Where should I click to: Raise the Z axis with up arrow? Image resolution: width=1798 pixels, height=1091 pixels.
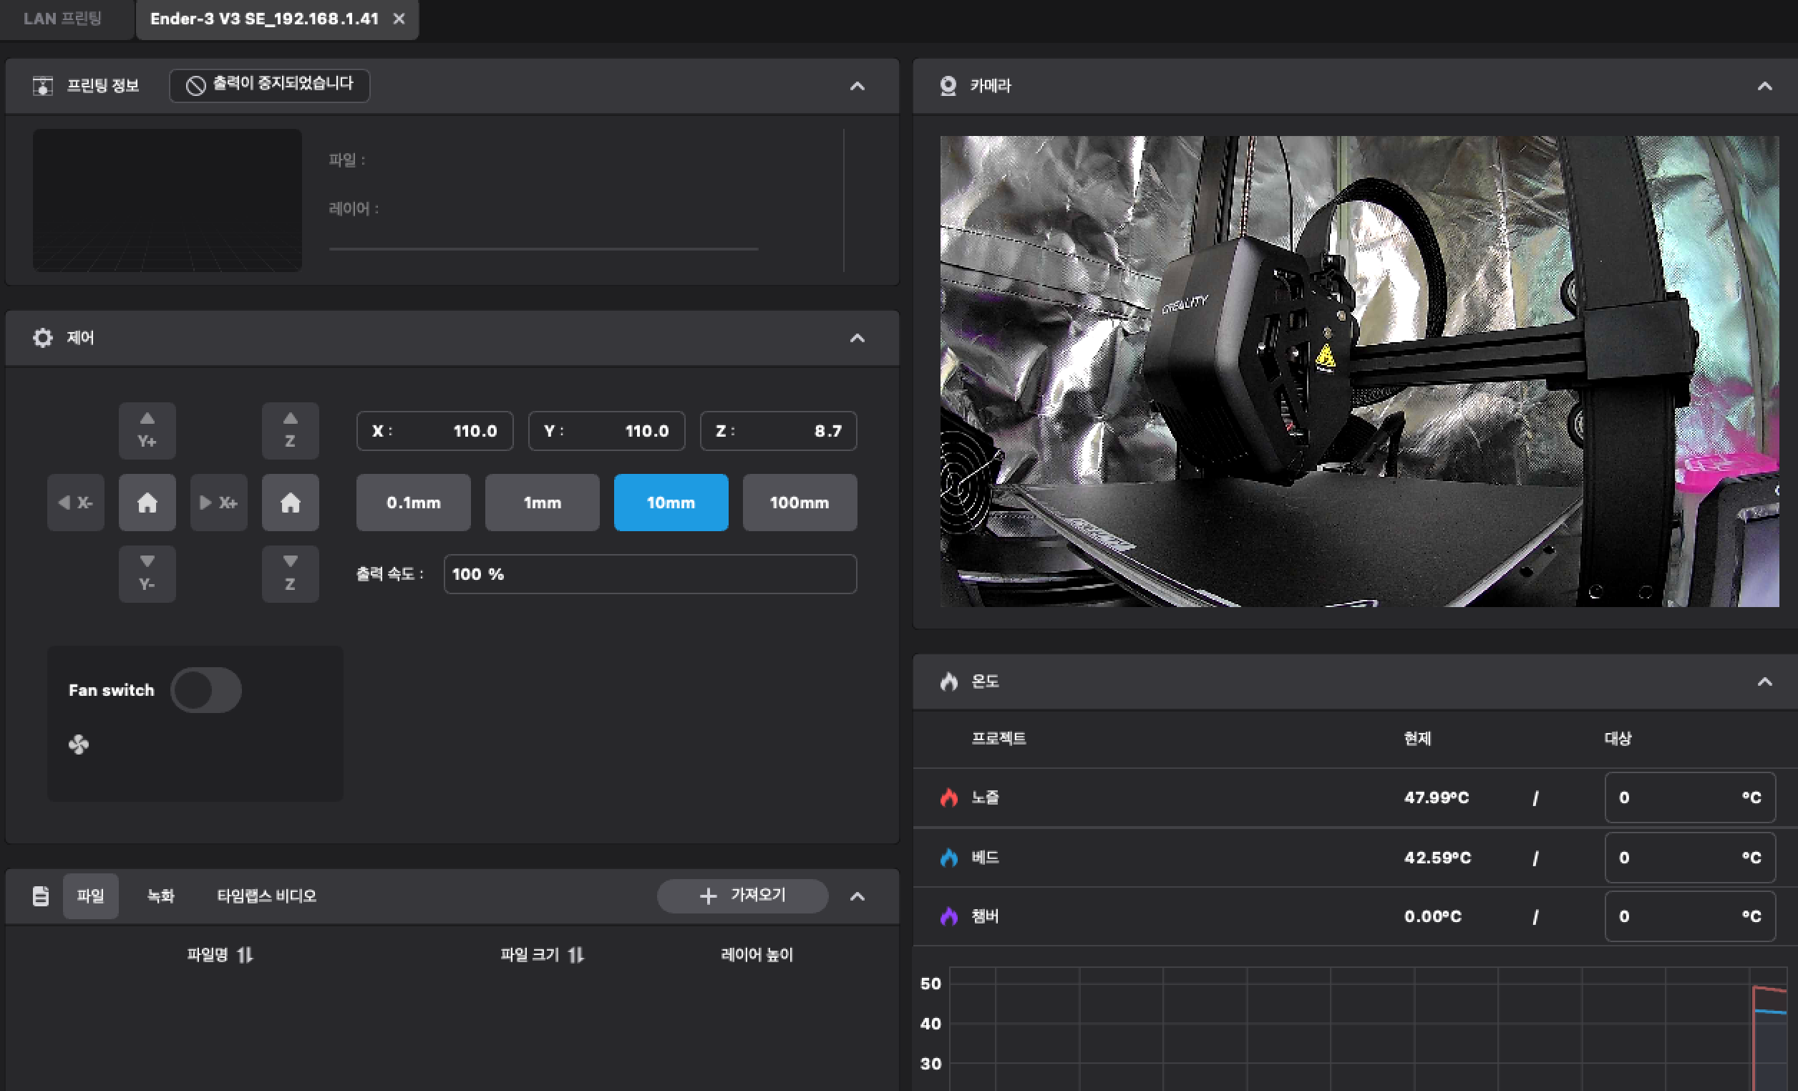[x=290, y=430]
